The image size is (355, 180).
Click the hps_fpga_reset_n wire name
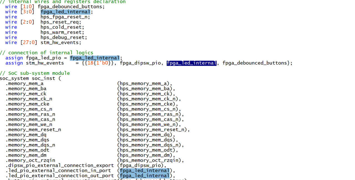point(65,17)
